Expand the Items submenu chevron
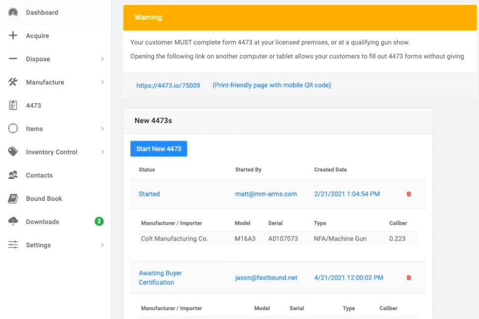Image resolution: width=479 pixels, height=319 pixels. tap(102, 129)
